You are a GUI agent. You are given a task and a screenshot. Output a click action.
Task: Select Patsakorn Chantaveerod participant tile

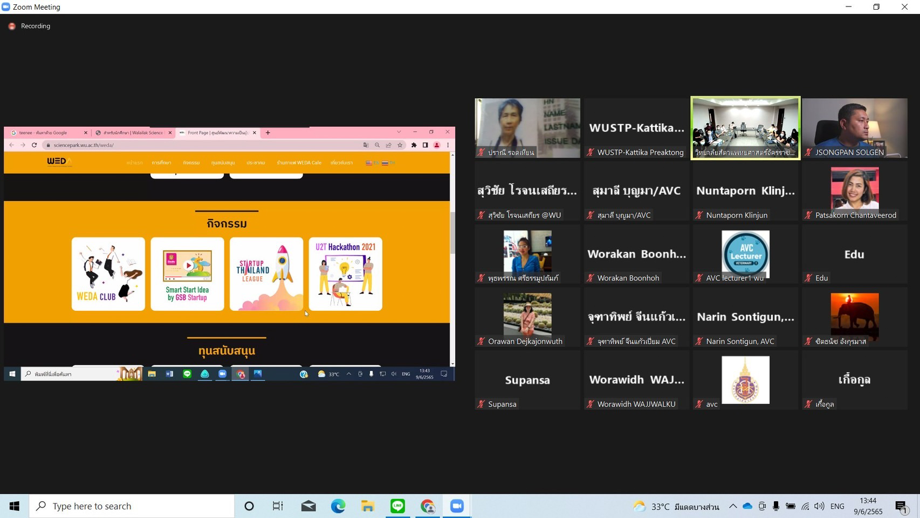[855, 191]
